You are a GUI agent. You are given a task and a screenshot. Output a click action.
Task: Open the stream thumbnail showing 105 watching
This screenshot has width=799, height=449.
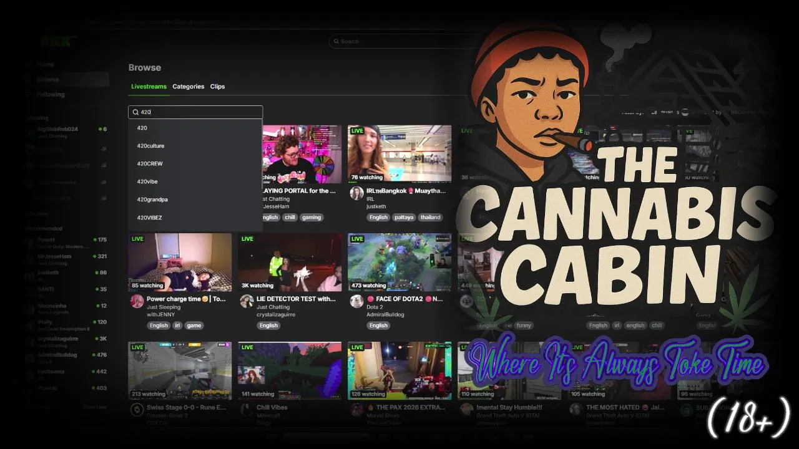[x=619, y=370]
